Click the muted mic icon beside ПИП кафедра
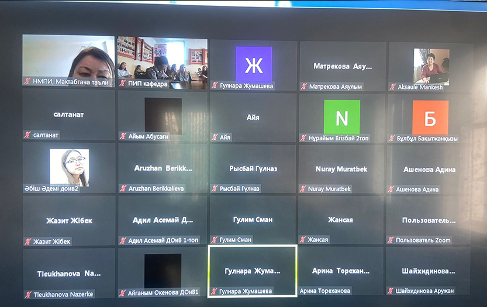Screen dimensions: 487x307 pos(123,84)
